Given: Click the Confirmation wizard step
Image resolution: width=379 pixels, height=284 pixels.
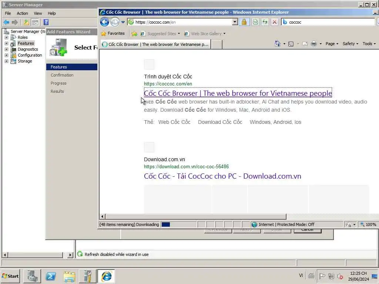Looking at the screenshot, I should 62,75.
